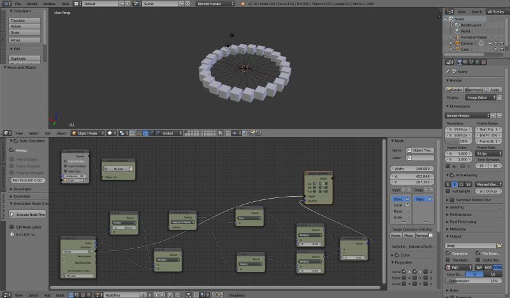Open the Window menu in top bar
Viewport: 510px width, 298px height.
49,4
